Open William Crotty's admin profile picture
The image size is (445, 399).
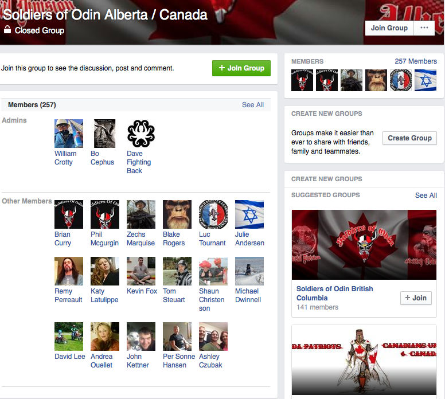coord(69,134)
